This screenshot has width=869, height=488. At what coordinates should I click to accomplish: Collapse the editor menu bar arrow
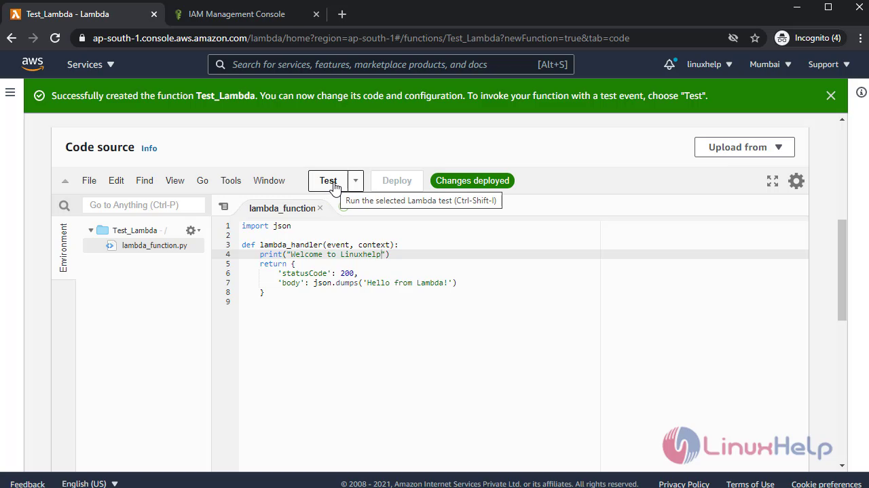[x=65, y=181]
